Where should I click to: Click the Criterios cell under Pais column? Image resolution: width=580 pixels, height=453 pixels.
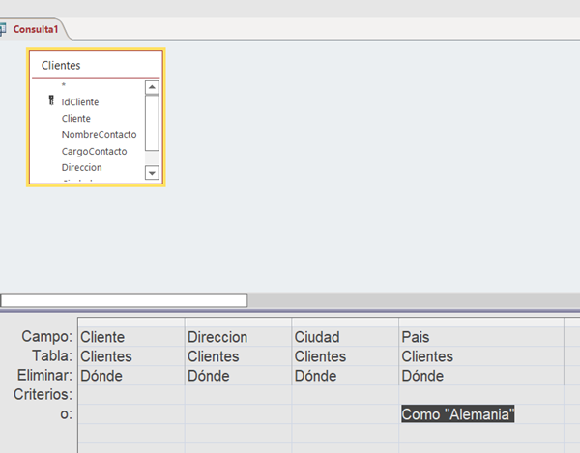[481, 395]
